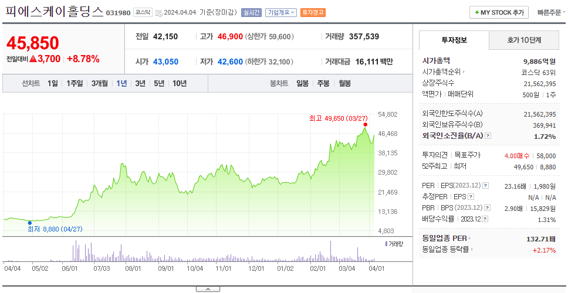This screenshot has height=293, width=568.
Task: Click the 거래대금 value 16,111 백만
Action: (x=374, y=62)
